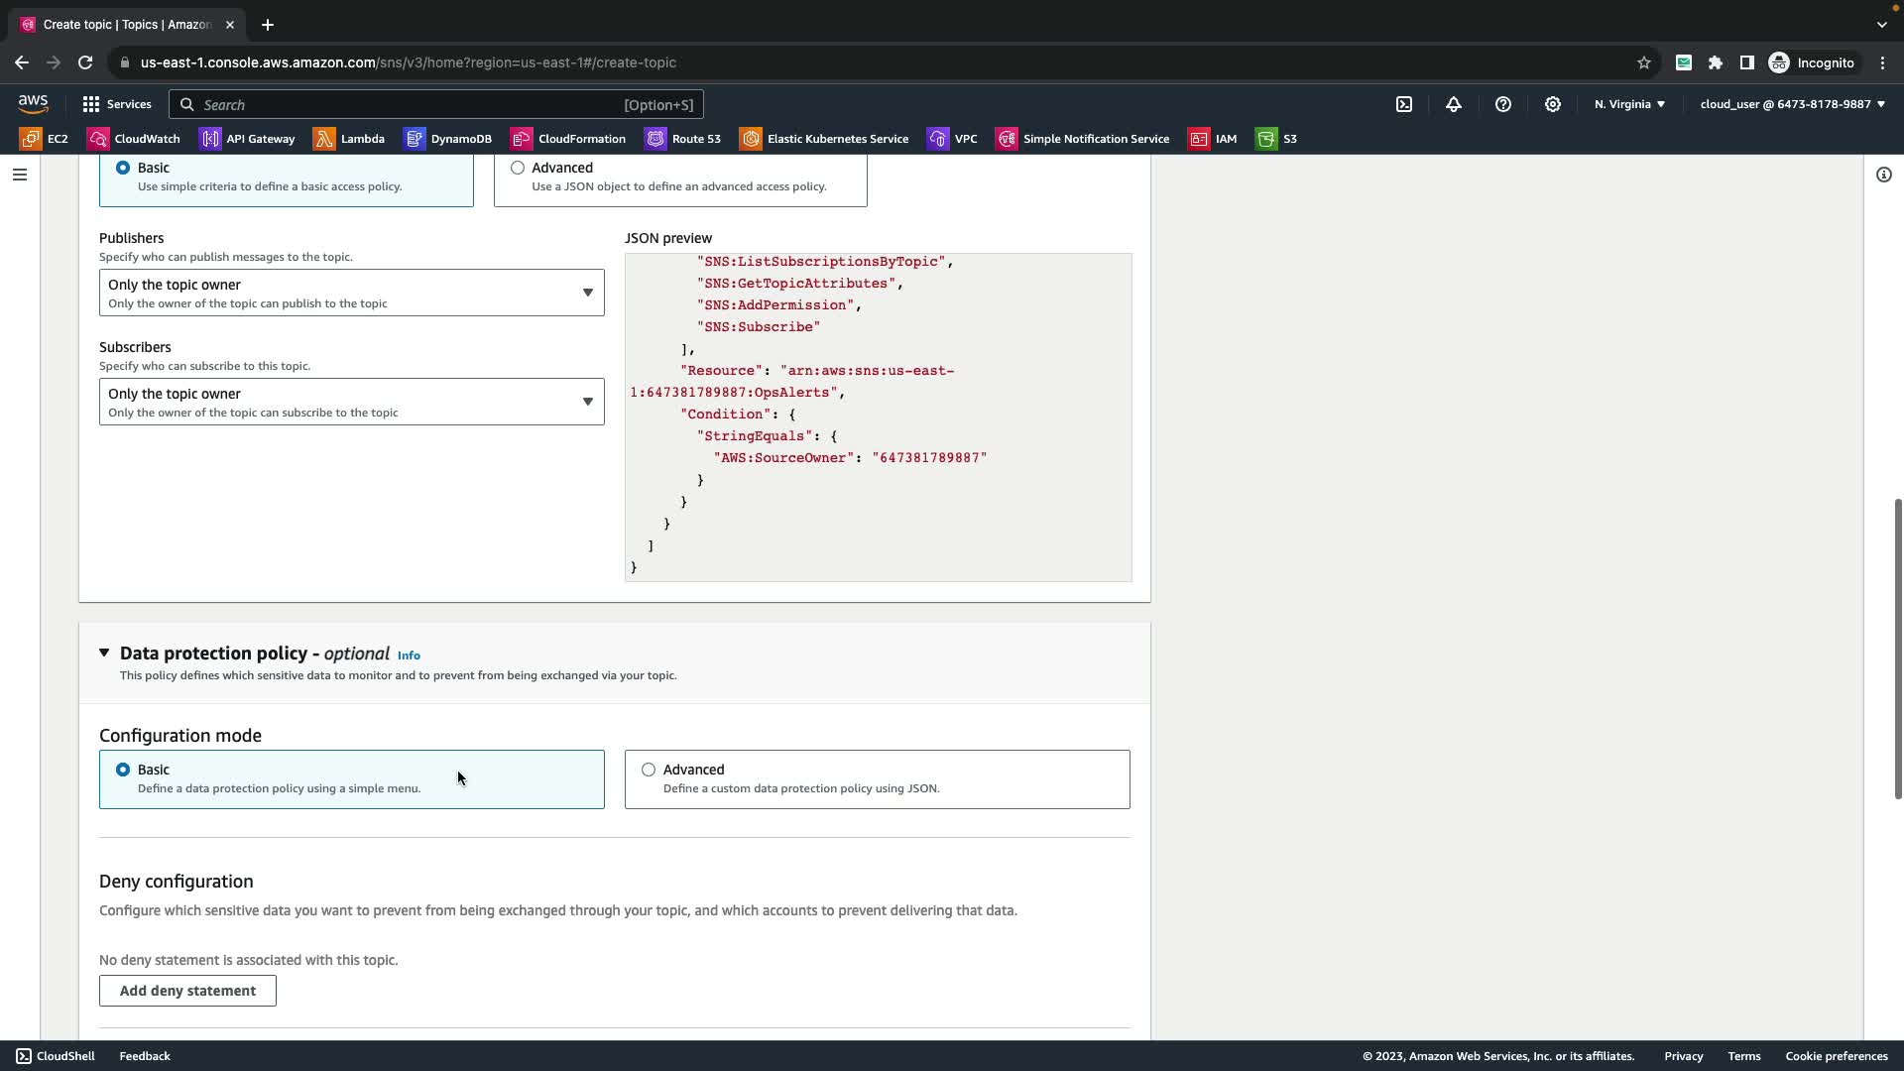
Task: Open the Services menu
Action: [117, 104]
